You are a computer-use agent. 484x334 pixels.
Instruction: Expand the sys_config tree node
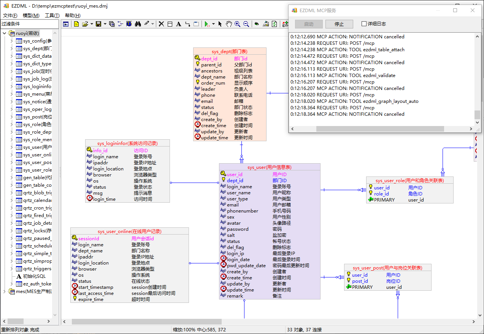click(11, 41)
